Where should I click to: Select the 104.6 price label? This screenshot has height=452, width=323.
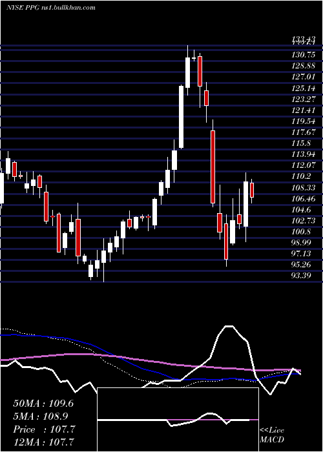tap(301, 209)
